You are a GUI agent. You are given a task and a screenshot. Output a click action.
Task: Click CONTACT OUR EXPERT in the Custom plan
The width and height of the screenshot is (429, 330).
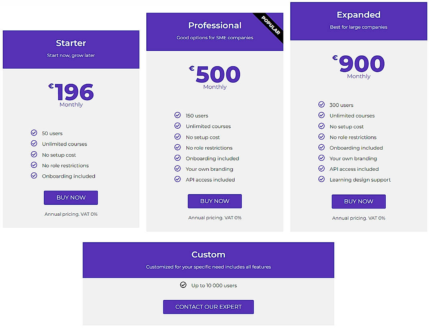pyautogui.click(x=208, y=307)
